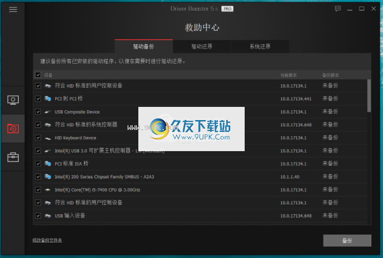383x258 pixels.
Task: Click version 10.0.17134.441 of PCI 到 PCI 桥
Action: pos(296,99)
